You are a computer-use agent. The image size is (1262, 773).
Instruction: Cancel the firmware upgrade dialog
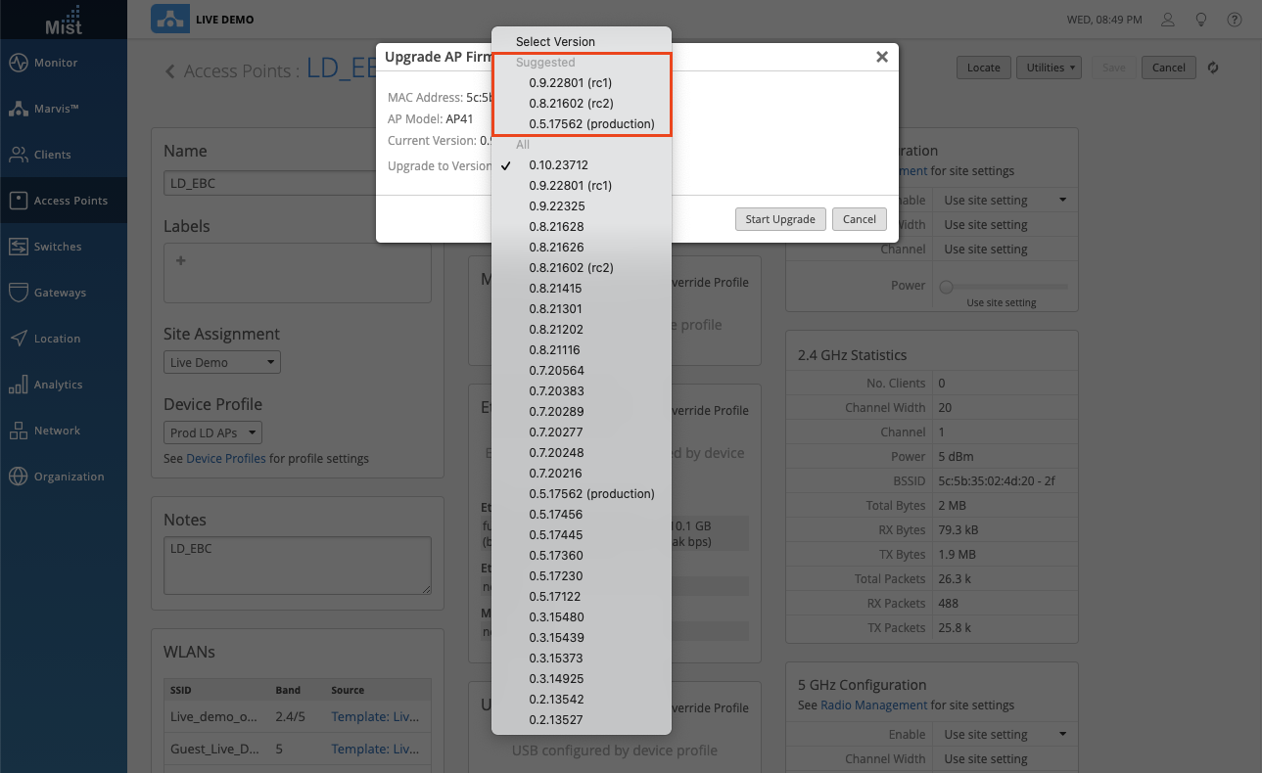pyautogui.click(x=860, y=219)
